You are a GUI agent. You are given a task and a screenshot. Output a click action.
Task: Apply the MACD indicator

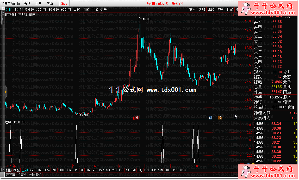pos(33,170)
